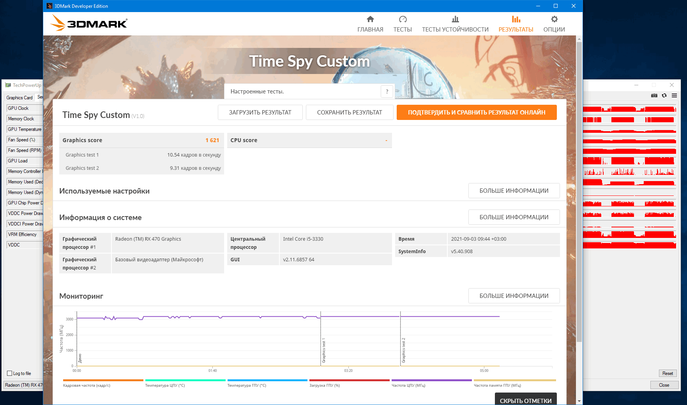The height and width of the screenshot is (405, 687).
Task: Click the 3DMark title bar app icon
Action: (x=49, y=6)
